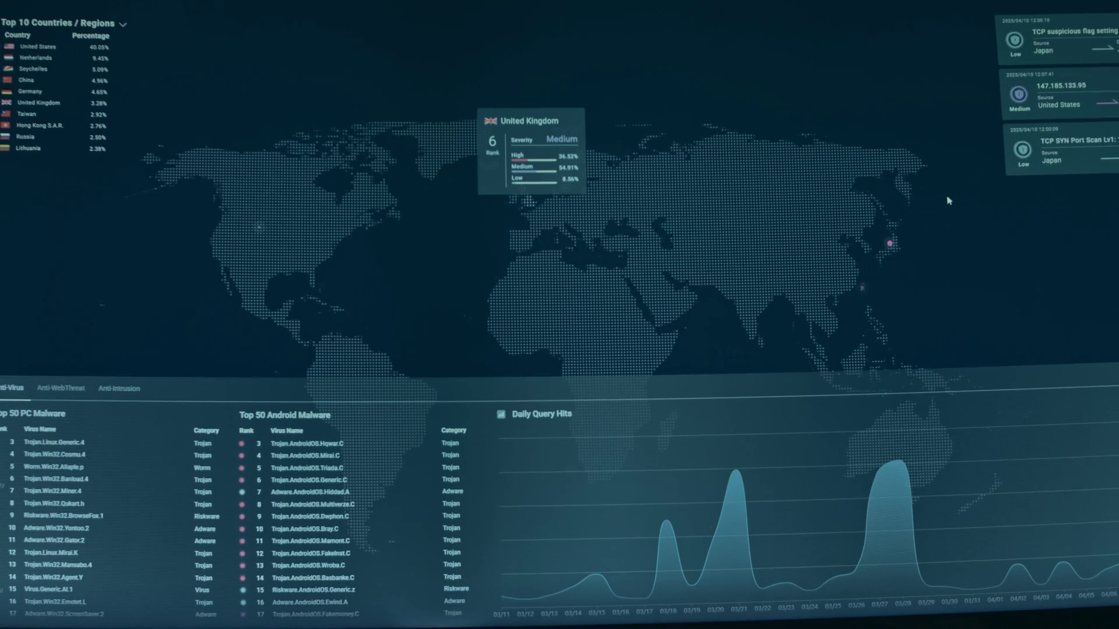Click the United States flag icon
This screenshot has width=1119, height=629.
coord(9,47)
